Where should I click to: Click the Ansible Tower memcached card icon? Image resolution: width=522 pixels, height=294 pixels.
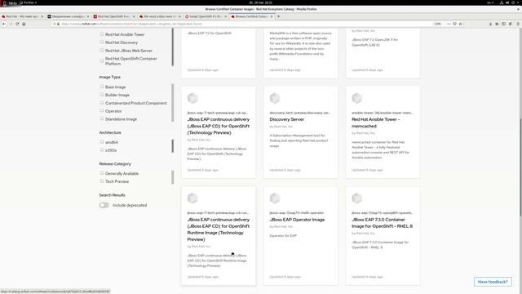coord(357,98)
